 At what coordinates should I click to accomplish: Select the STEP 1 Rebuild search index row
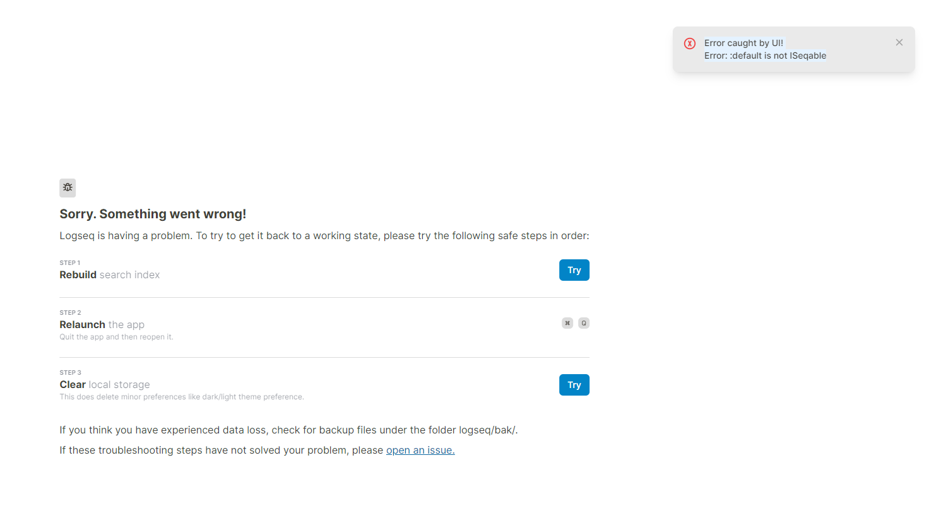[110, 270]
